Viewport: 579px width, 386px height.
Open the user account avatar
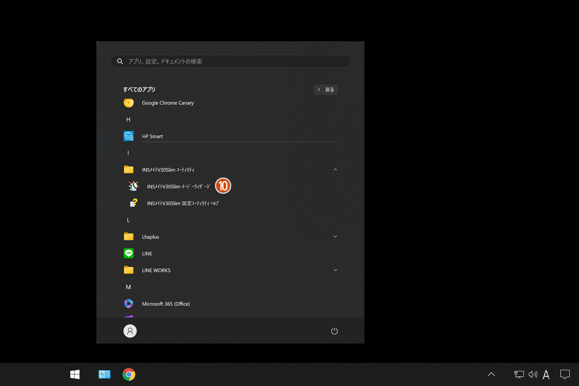tap(130, 331)
